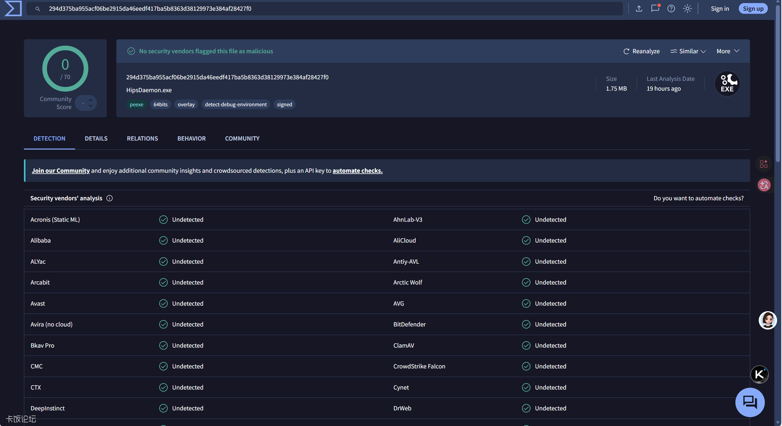Click the upload file icon
This screenshot has height=426, width=782.
(x=639, y=9)
